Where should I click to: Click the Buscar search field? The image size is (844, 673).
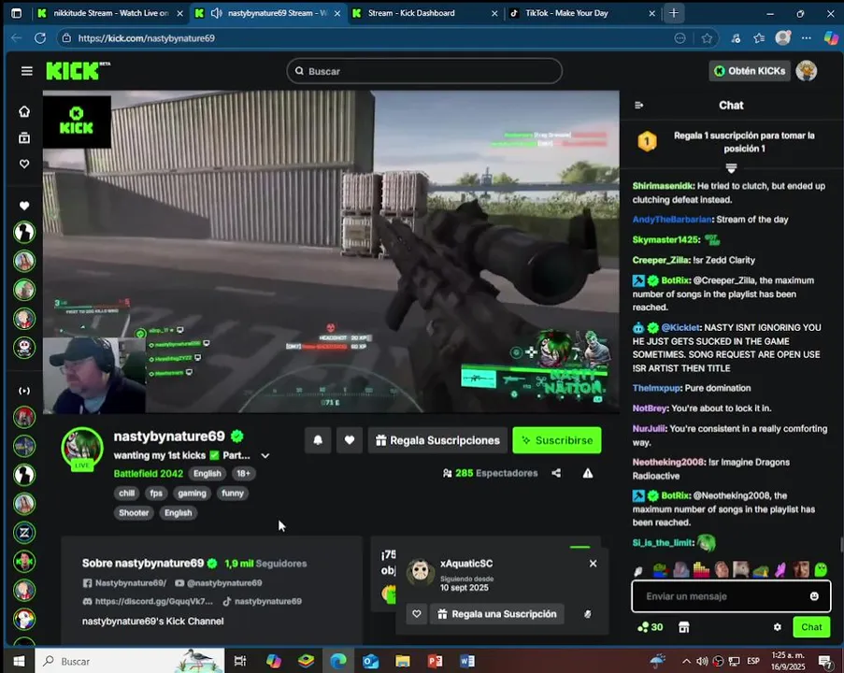click(424, 71)
